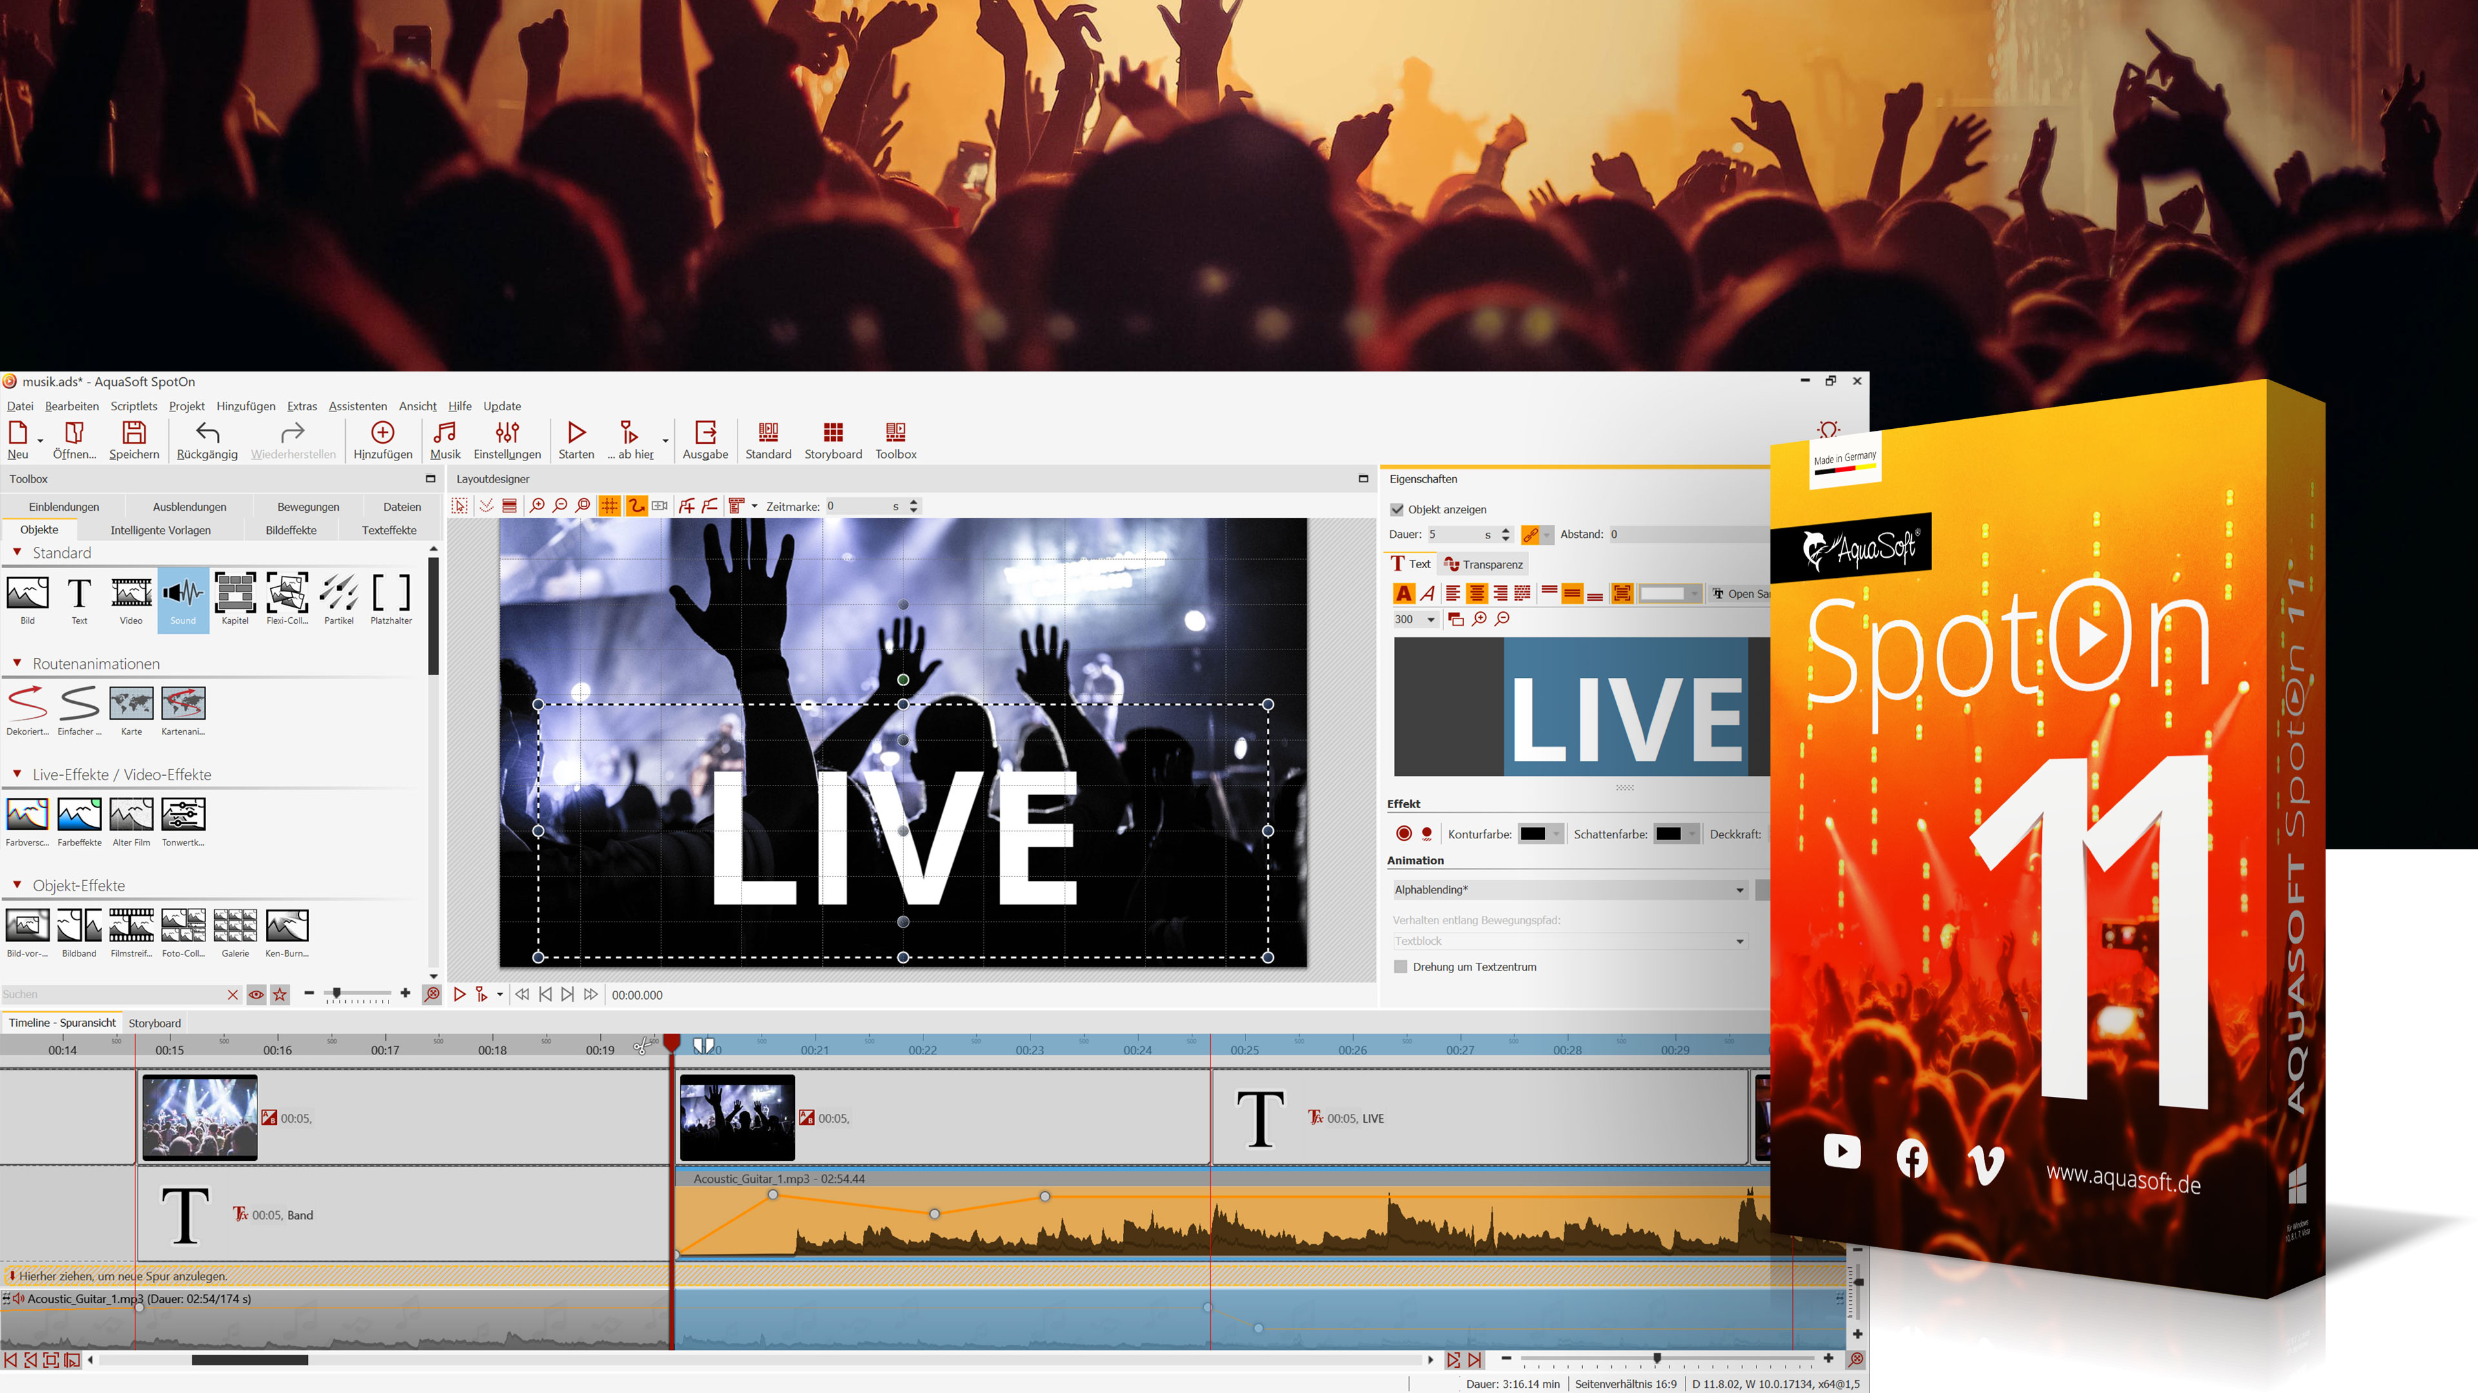Open the Alphablending animation dropdown
Viewport: 2478px width, 1393px height.
[x=1739, y=890]
